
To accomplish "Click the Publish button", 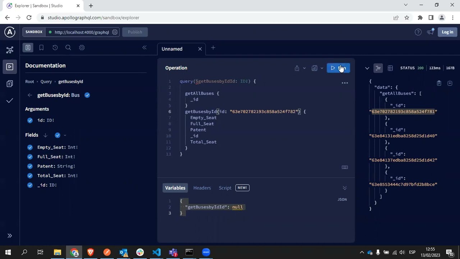I will point(135,32).
